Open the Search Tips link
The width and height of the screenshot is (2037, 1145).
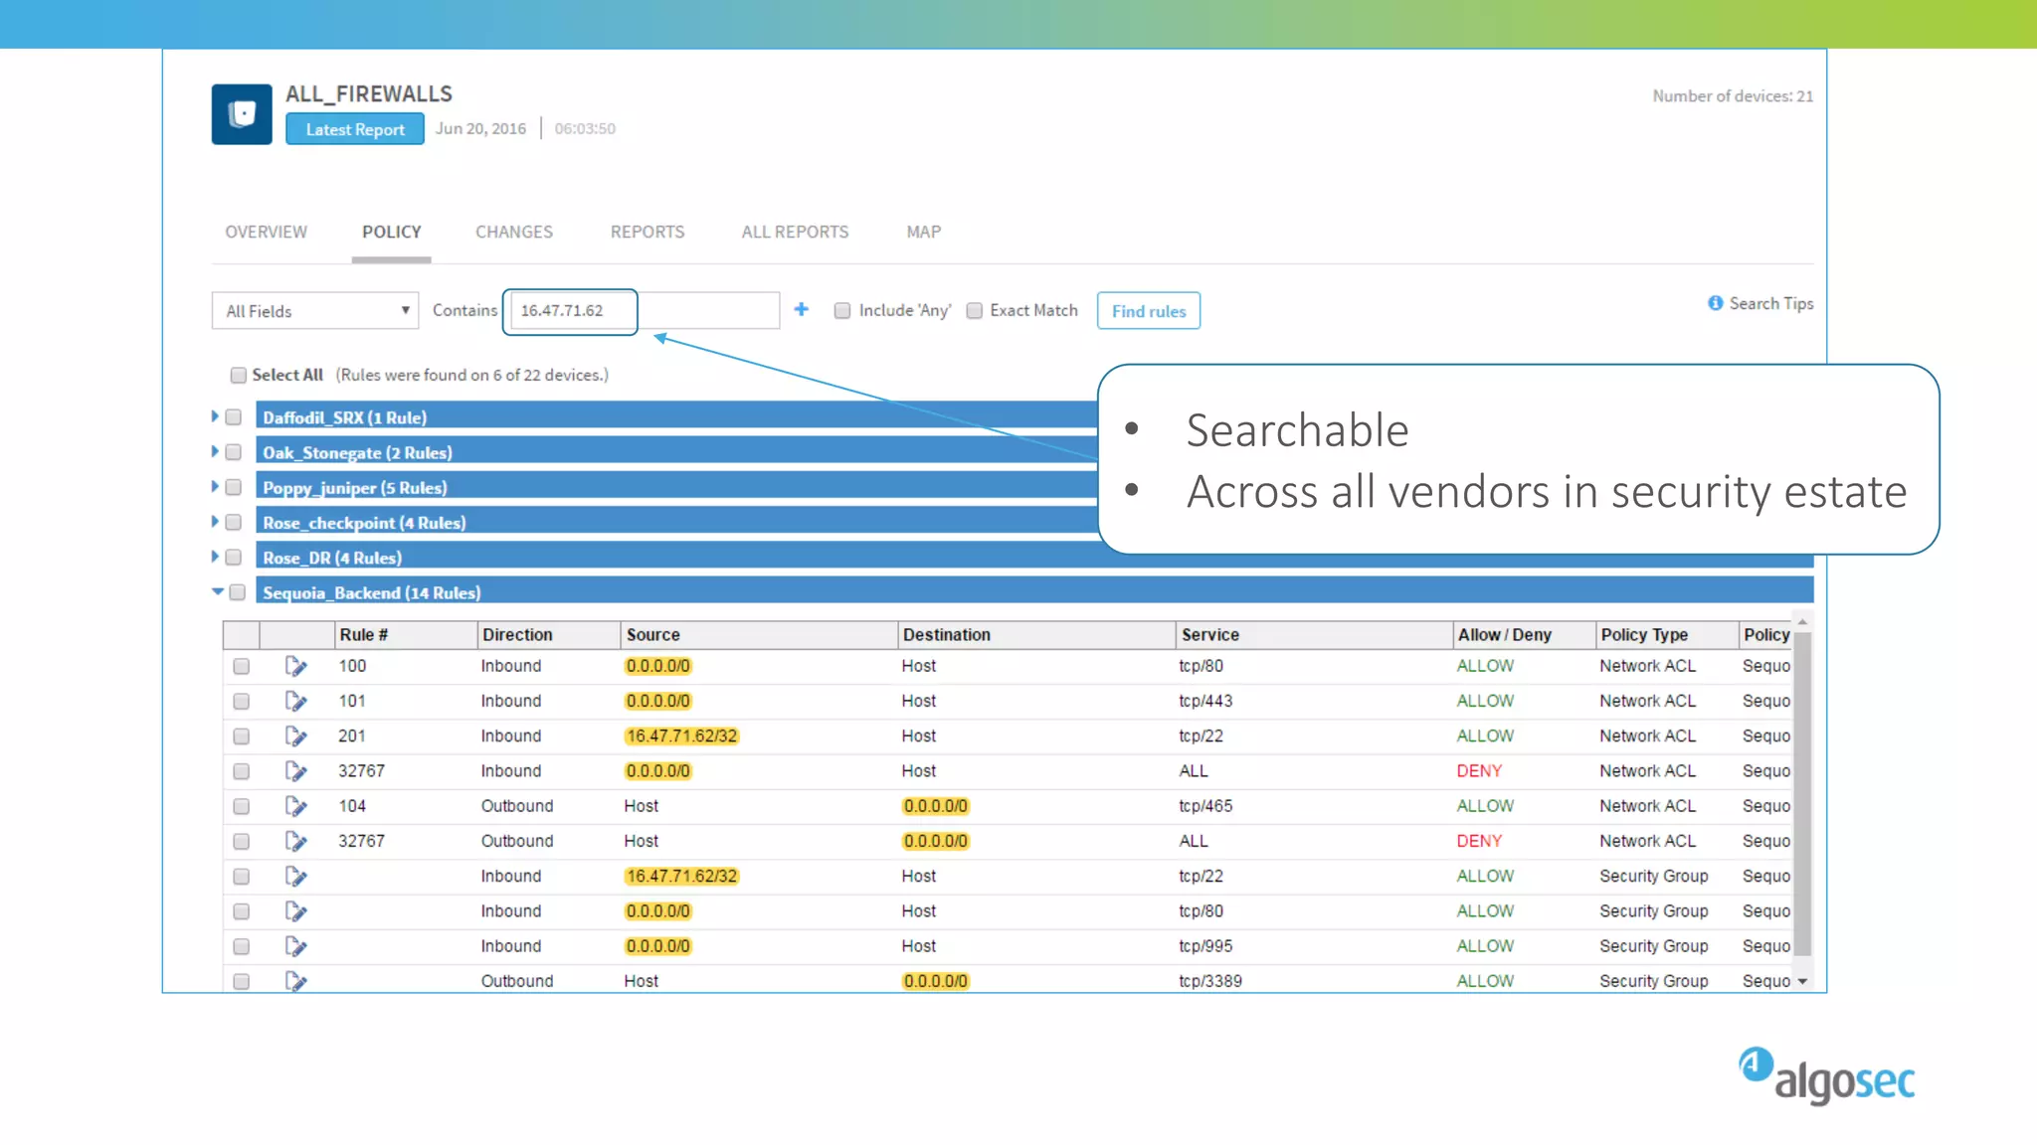coord(1770,303)
